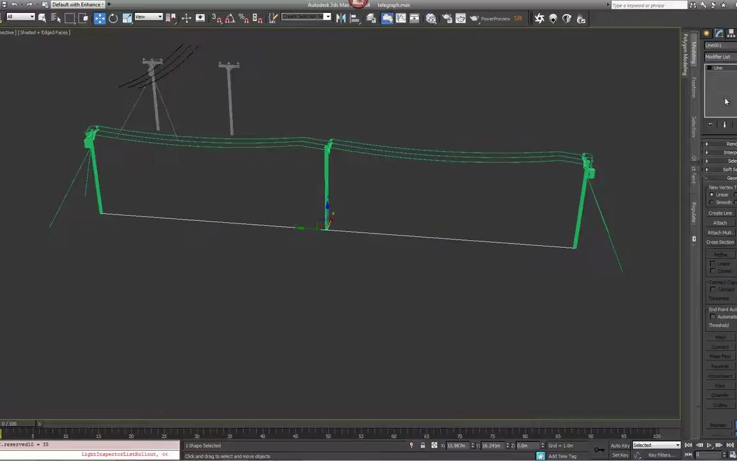Open the workspace Default with Enhance dropdown

tap(79, 4)
